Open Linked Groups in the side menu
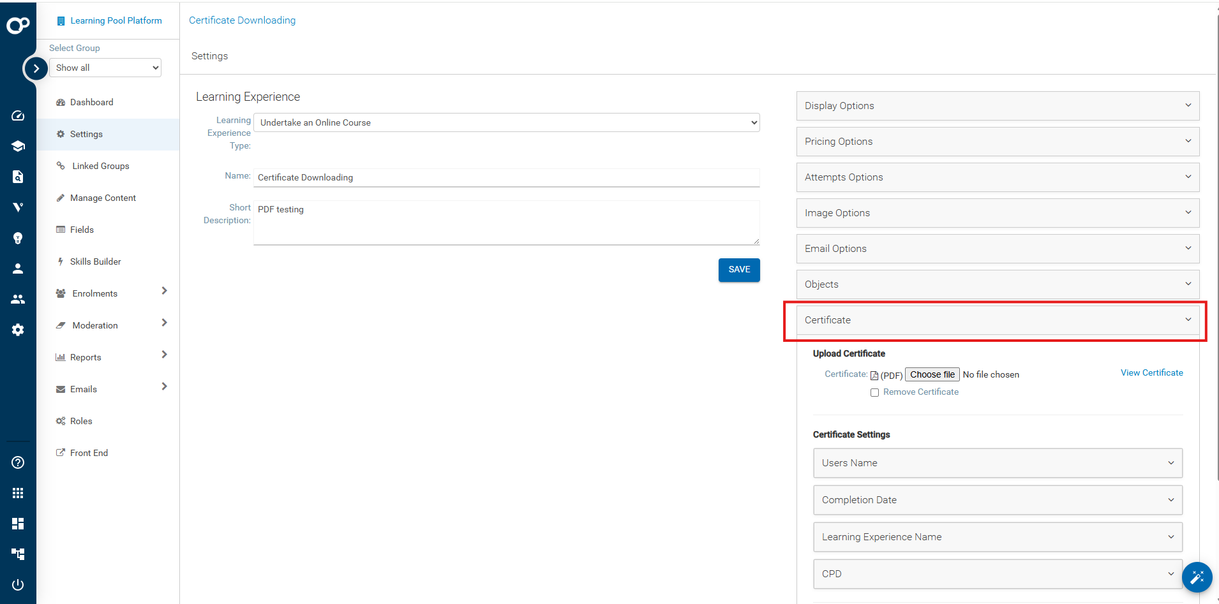Viewport: 1219px width, 604px height. pyautogui.click(x=108, y=166)
